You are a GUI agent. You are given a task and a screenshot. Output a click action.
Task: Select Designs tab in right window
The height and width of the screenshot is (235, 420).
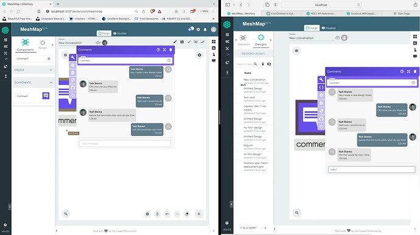[x=261, y=40]
